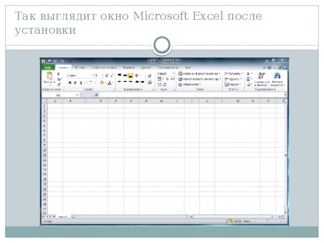Click the Insert Worksheet icon next to Лист1

(x=72, y=217)
